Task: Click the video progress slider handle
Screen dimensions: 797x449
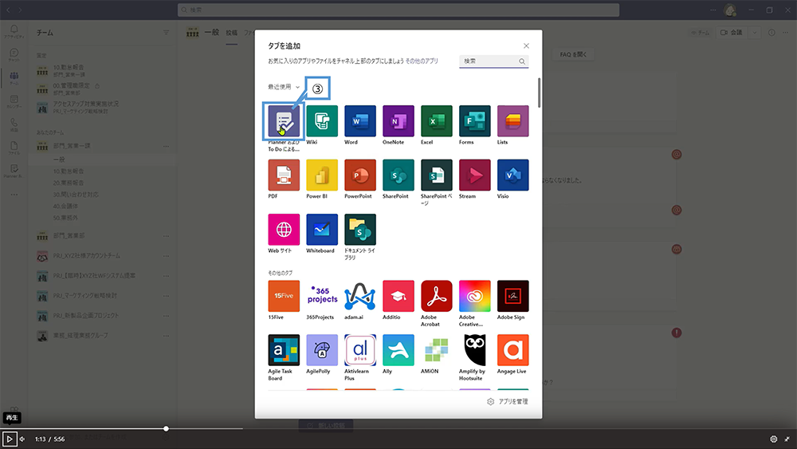Action: [166, 428]
